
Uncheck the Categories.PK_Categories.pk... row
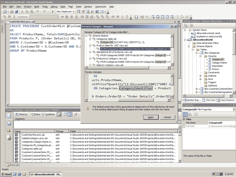[16, 145]
